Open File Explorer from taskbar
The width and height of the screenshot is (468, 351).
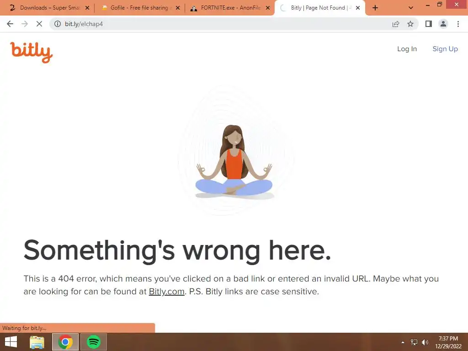(x=37, y=342)
